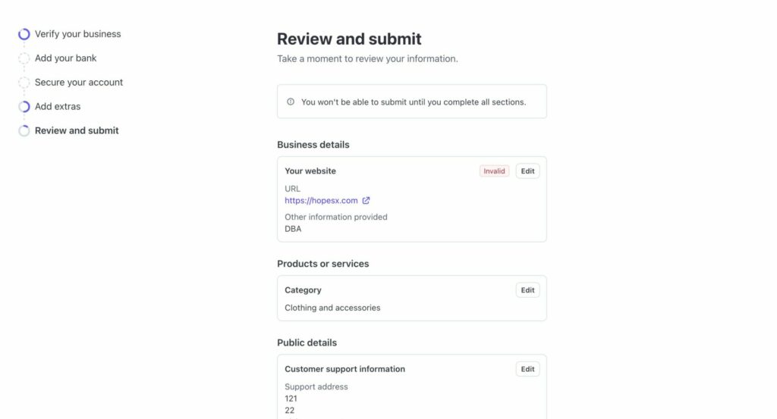777x419 pixels.
Task: Click the spinner icon beside Review and submit step
Action: (x=24, y=131)
